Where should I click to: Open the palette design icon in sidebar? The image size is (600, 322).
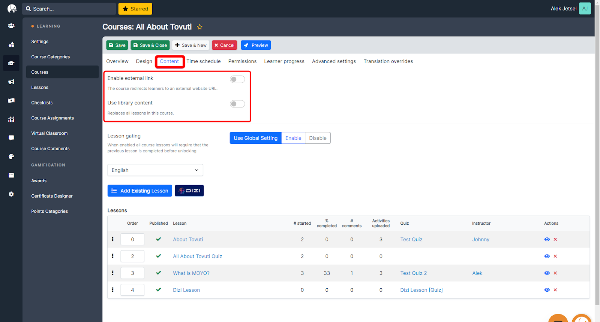[x=11, y=157]
